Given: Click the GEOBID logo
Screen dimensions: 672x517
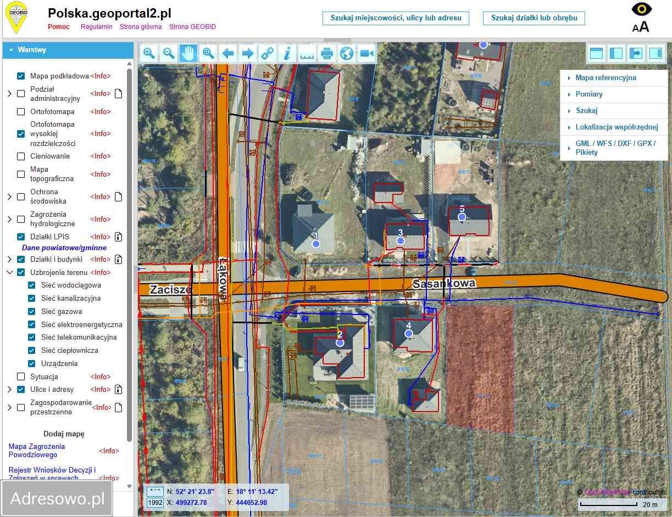Looking at the screenshot, I should pyautogui.click(x=18, y=18).
